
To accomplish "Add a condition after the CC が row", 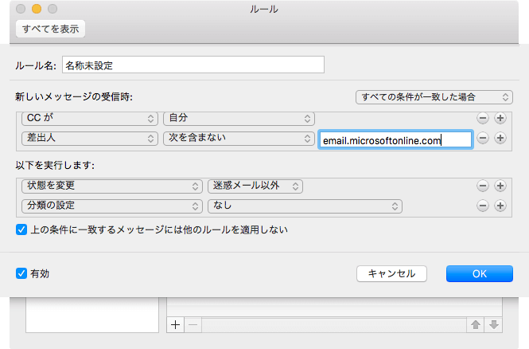I will click(500, 118).
